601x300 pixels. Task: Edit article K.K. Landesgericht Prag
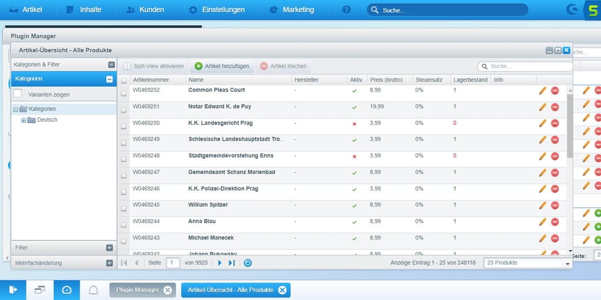coord(543,123)
